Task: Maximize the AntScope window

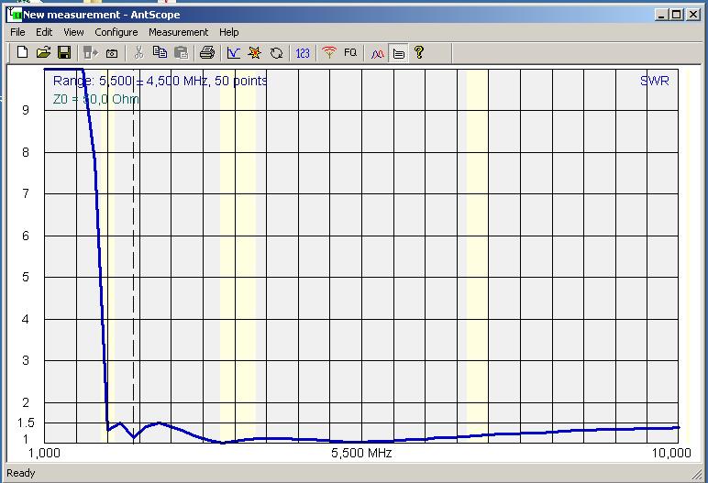Action: coord(677,15)
